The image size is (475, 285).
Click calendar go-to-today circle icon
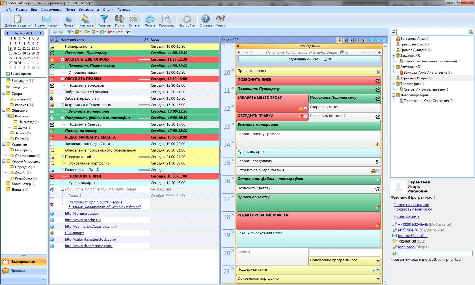click(378, 40)
